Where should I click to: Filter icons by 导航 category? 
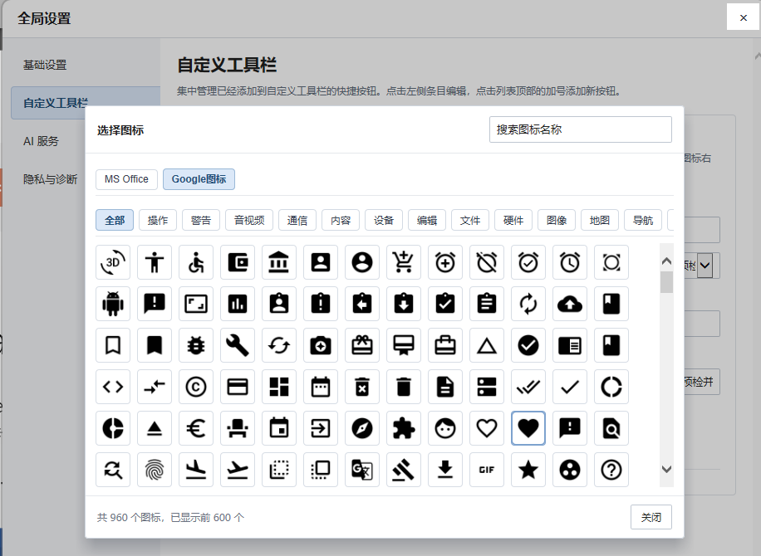click(643, 220)
